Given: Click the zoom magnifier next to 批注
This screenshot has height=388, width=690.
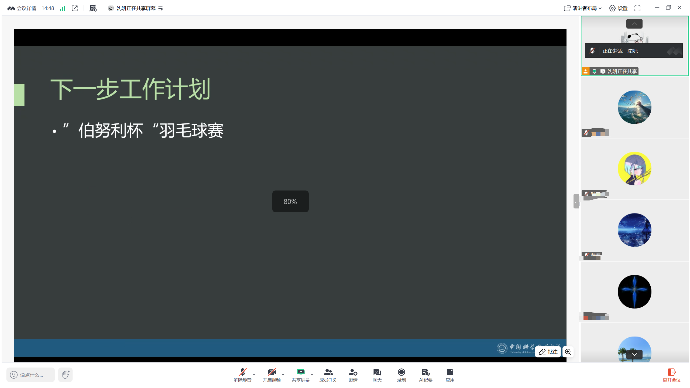Looking at the screenshot, I should tap(568, 352).
